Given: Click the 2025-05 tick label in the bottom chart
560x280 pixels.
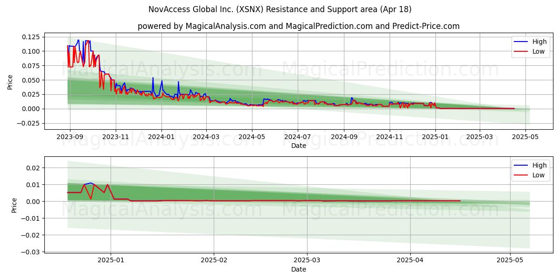Looking at the screenshot, I should 510,261.
